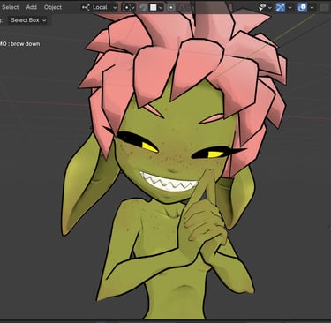Viewport: 331px width, 323px height.
Task: Open the Add menu
Action: coord(32,7)
